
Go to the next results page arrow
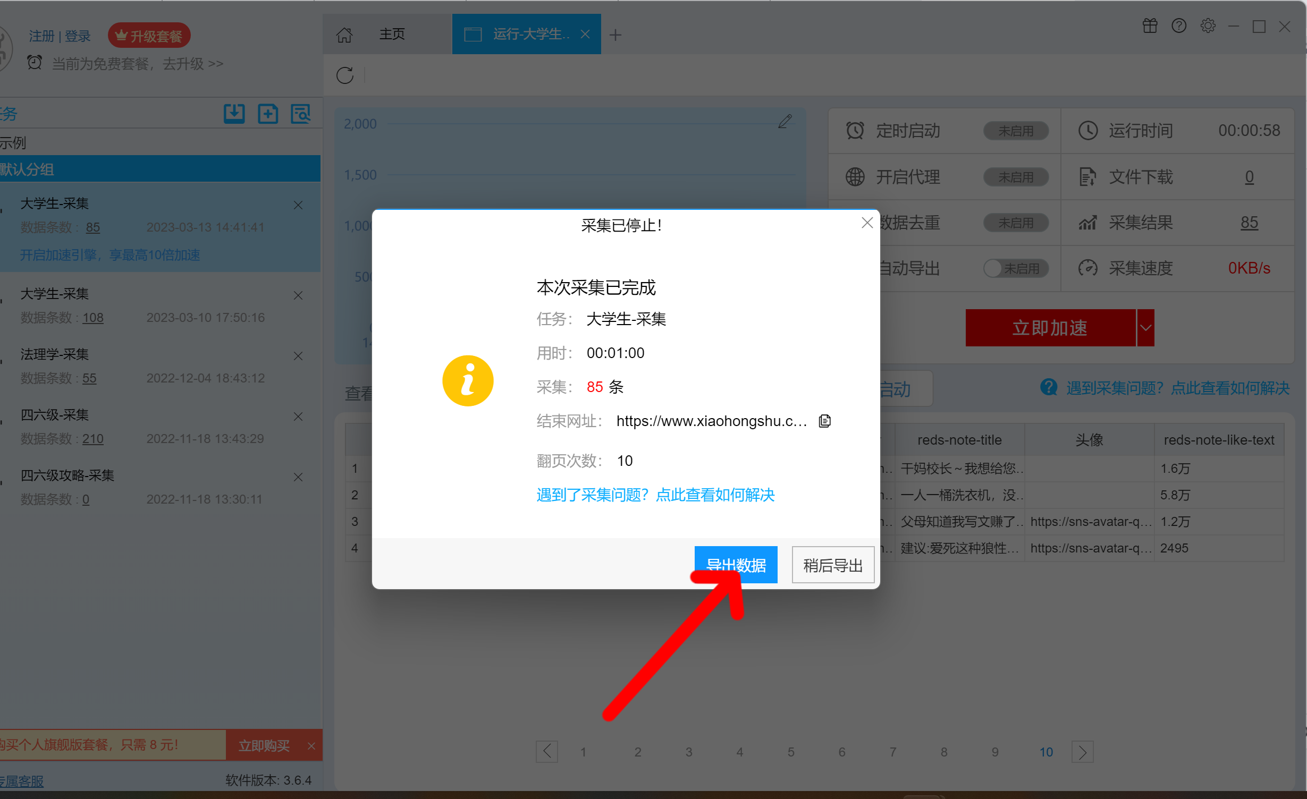(x=1082, y=752)
